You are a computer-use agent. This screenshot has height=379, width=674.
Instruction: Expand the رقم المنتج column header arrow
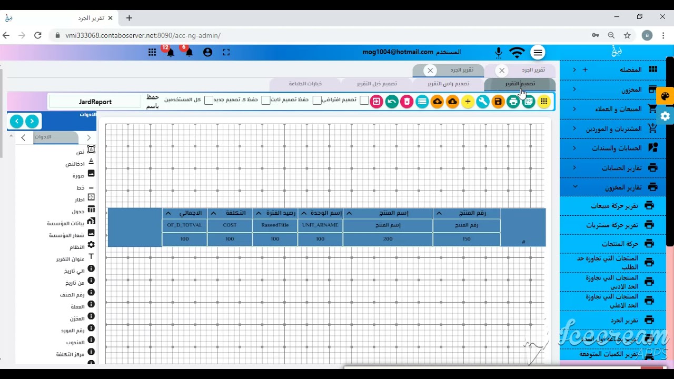pyautogui.click(x=439, y=213)
